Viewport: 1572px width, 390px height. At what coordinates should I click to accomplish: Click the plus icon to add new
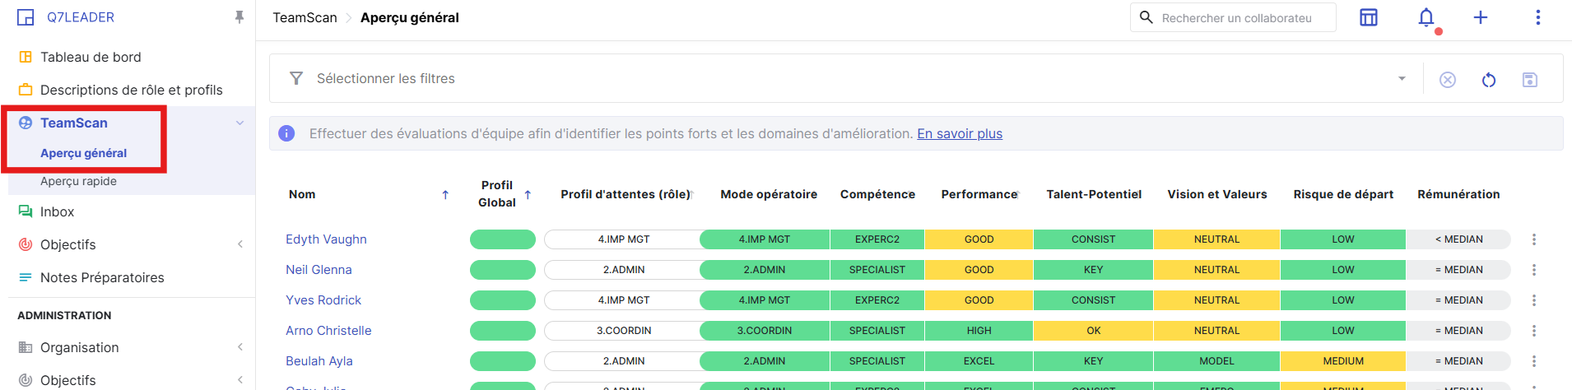pos(1480,17)
